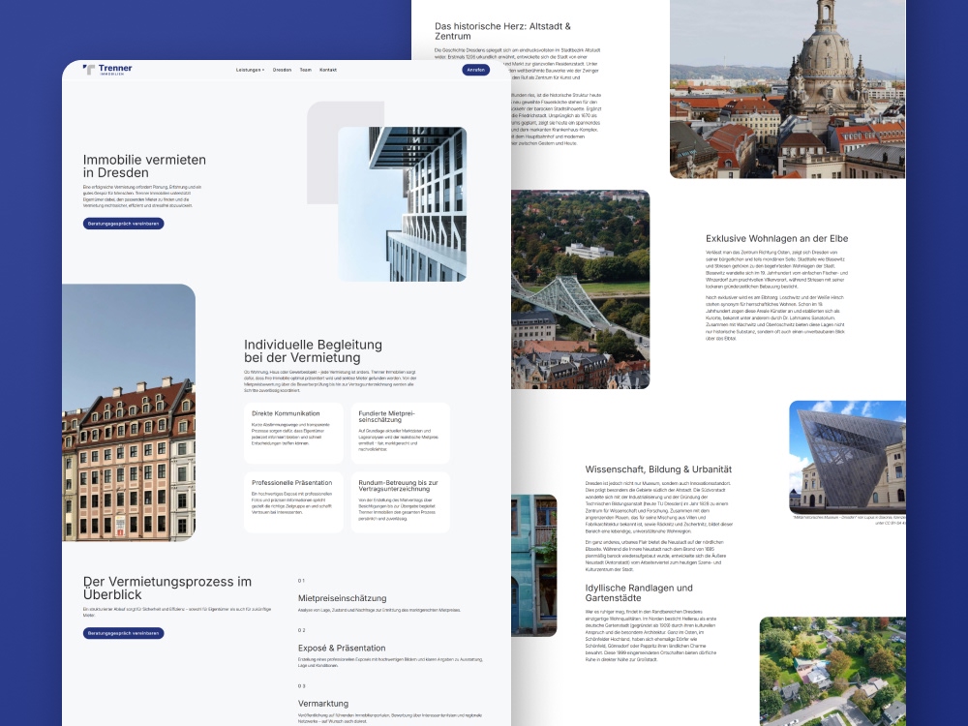Click the 'Wissenschaft, Bildung & Urbanität' heading

[656, 468]
